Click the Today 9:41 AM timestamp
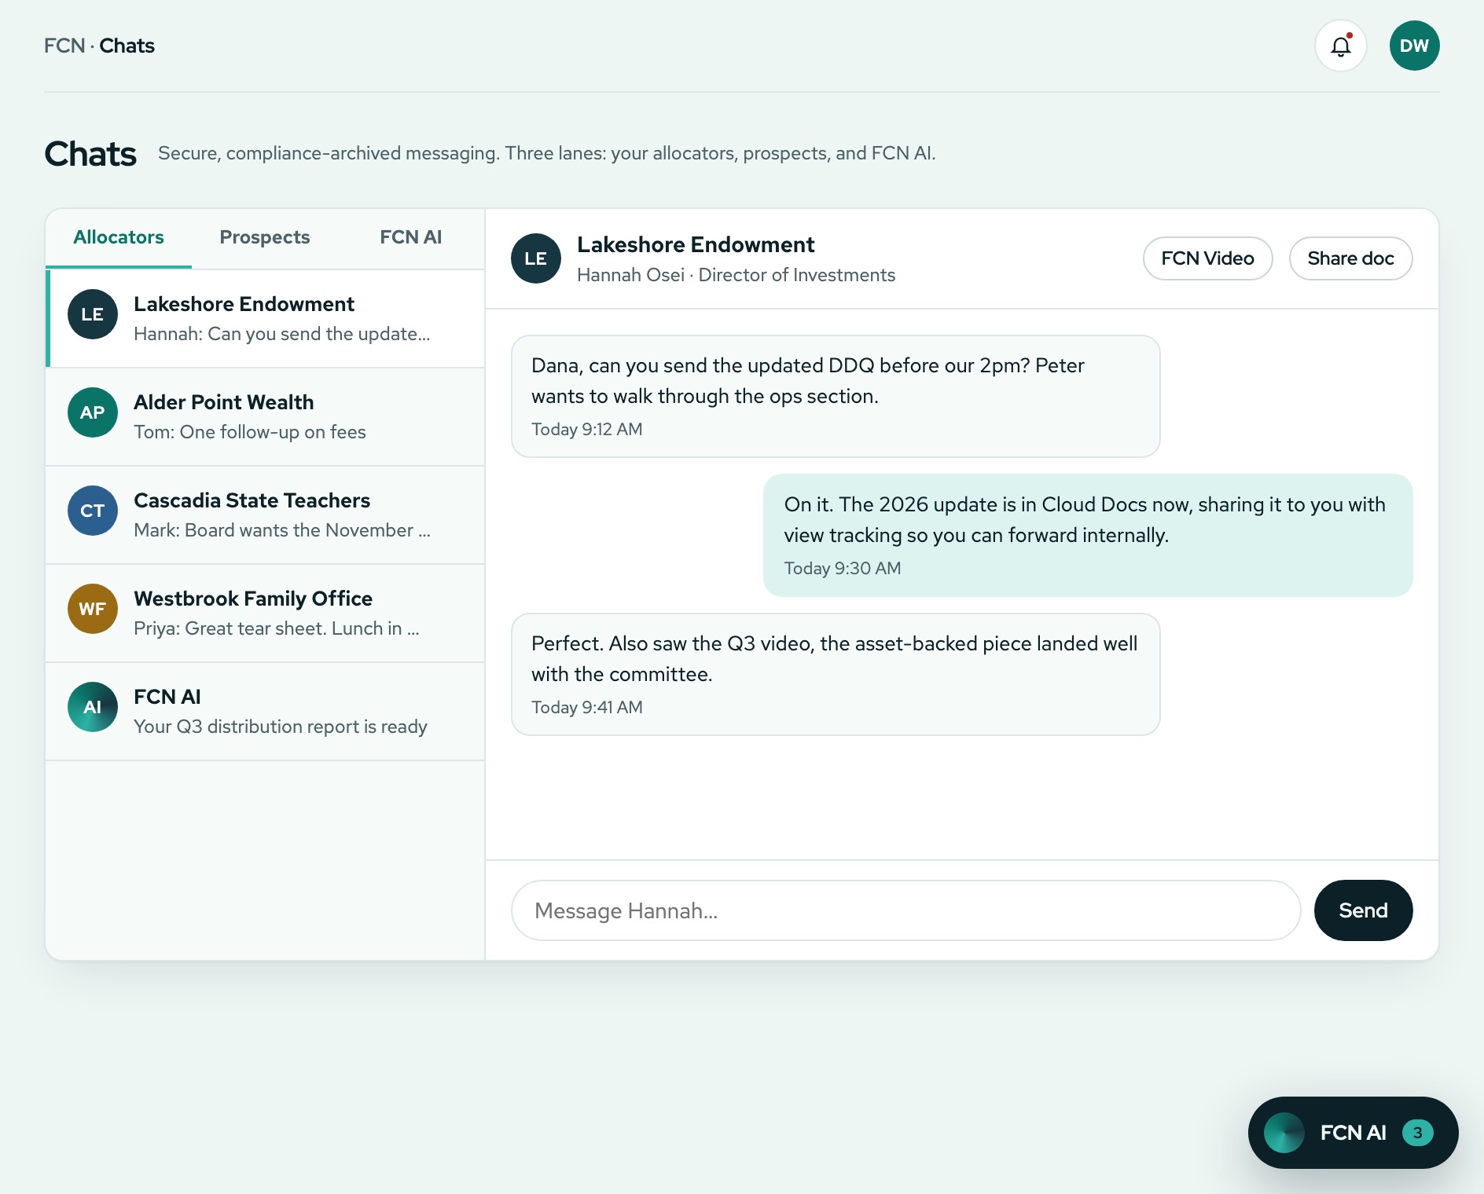The height and width of the screenshot is (1194, 1484). (587, 707)
